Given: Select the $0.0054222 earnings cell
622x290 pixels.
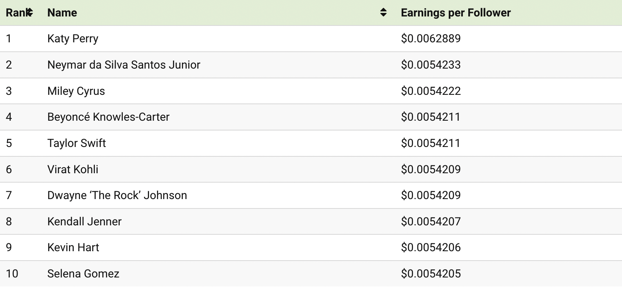Looking at the screenshot, I should tap(431, 91).
